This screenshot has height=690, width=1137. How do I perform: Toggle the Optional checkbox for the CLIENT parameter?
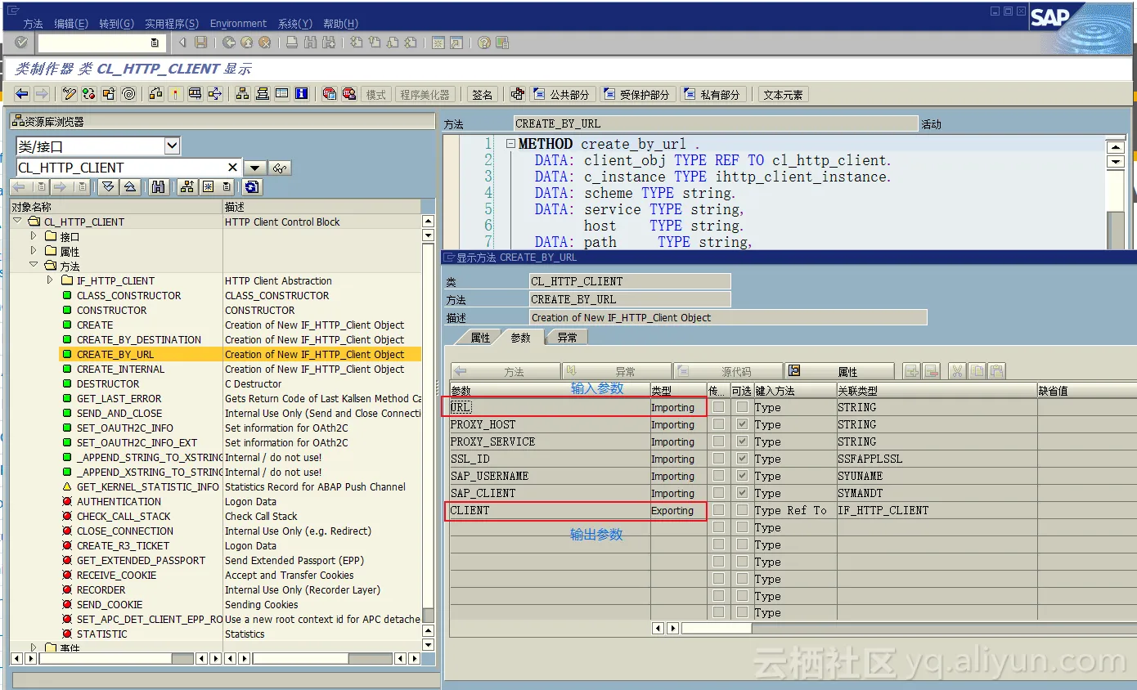click(x=742, y=510)
